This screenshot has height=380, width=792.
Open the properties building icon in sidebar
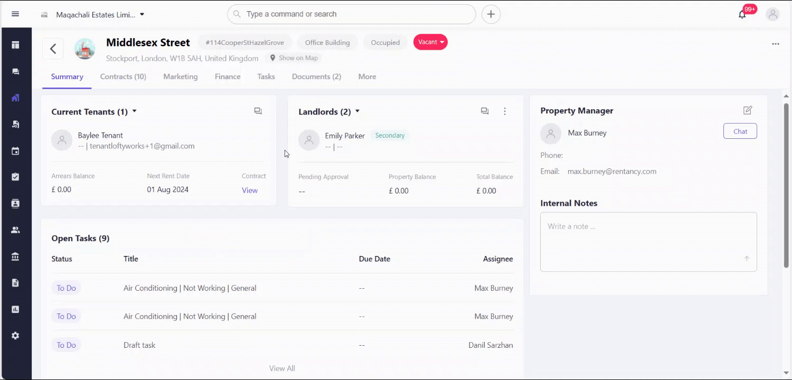15,98
